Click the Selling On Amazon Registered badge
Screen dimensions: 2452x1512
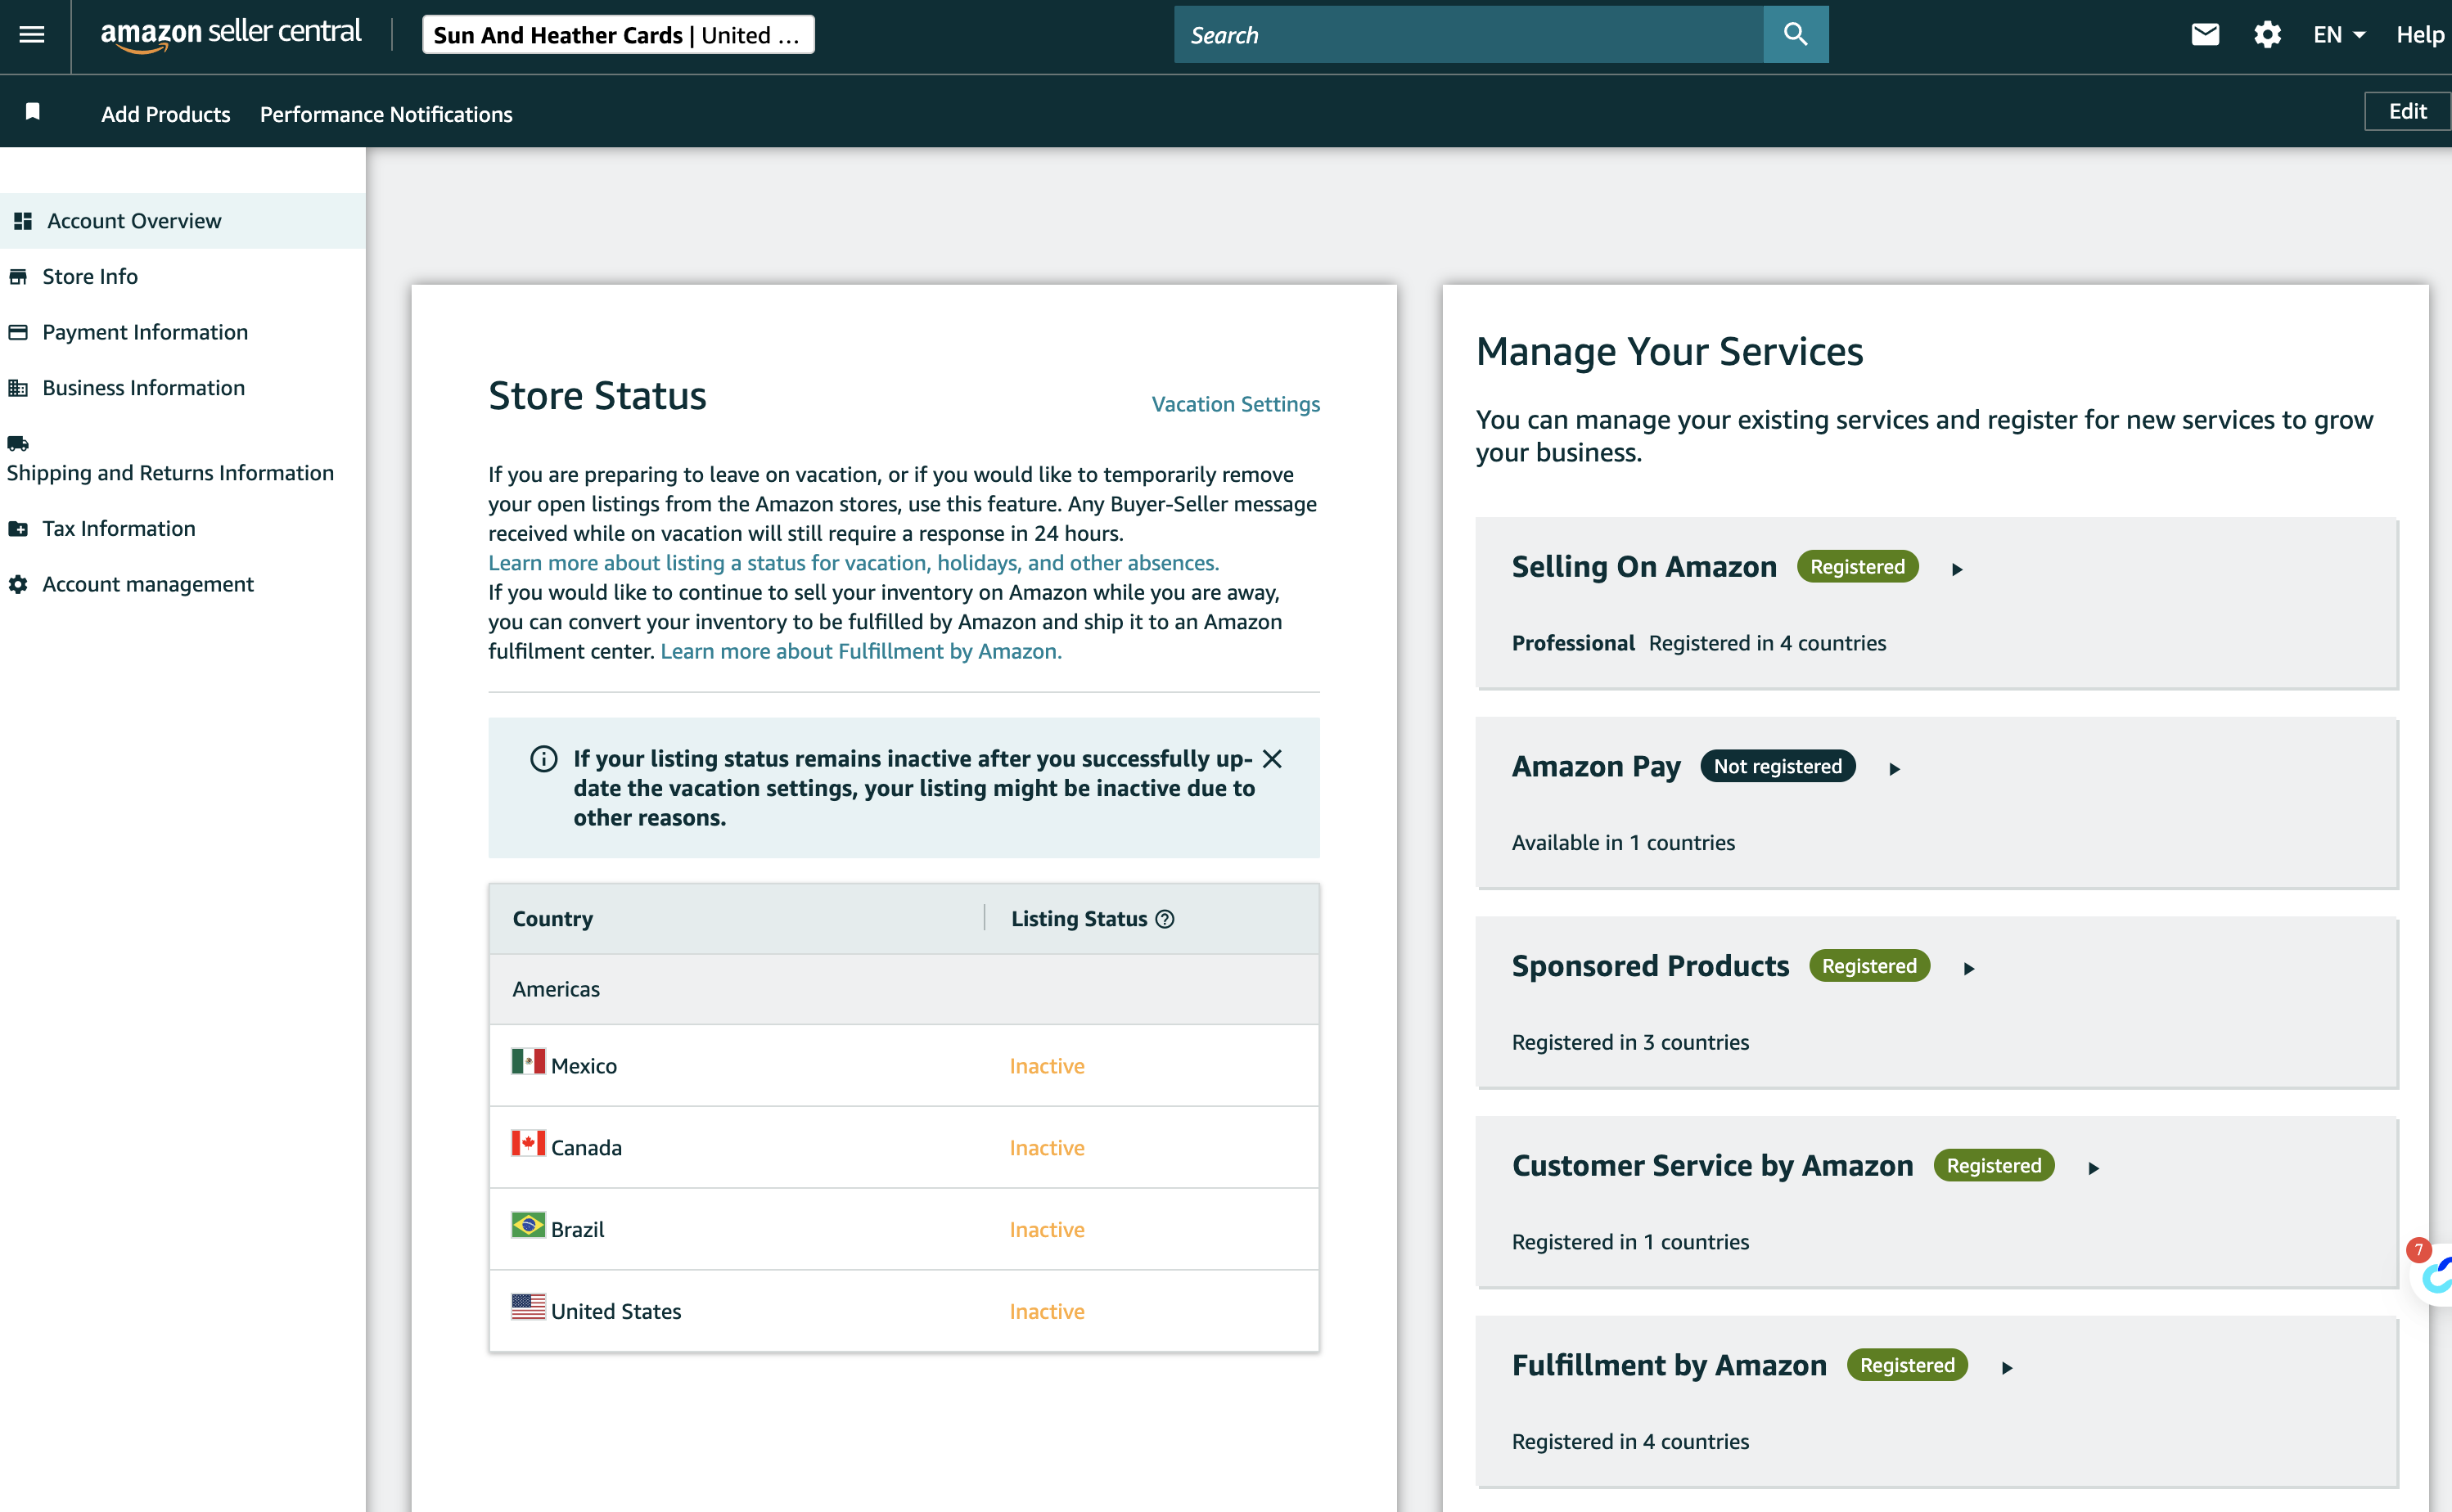coord(1857,567)
